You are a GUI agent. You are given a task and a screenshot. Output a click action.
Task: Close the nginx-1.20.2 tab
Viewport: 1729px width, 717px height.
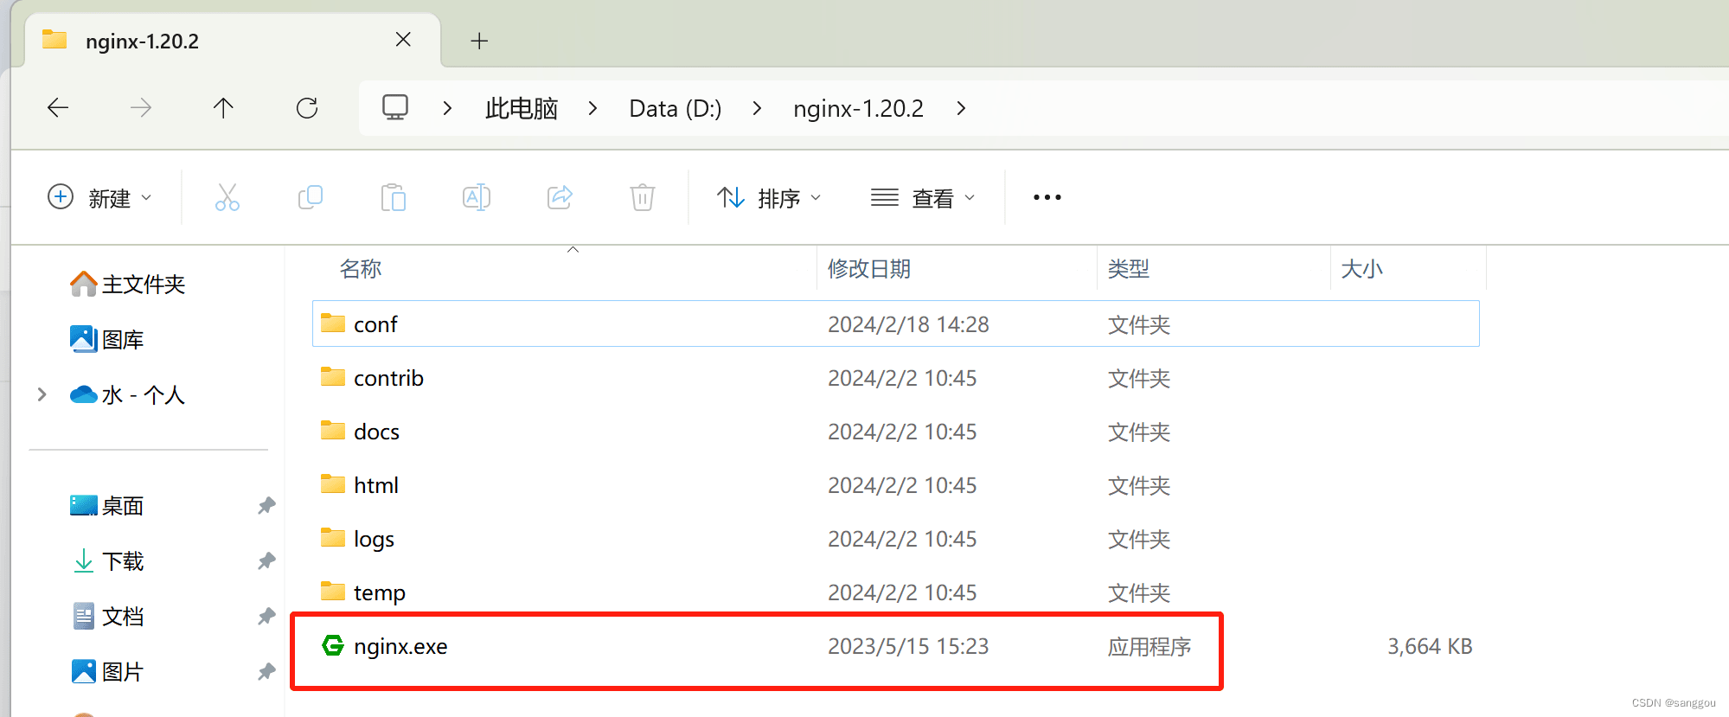(x=403, y=40)
